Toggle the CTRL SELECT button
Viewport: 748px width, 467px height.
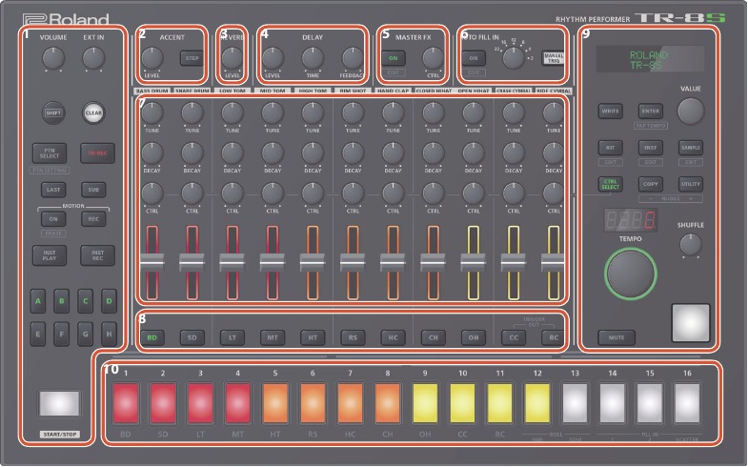[x=610, y=184]
